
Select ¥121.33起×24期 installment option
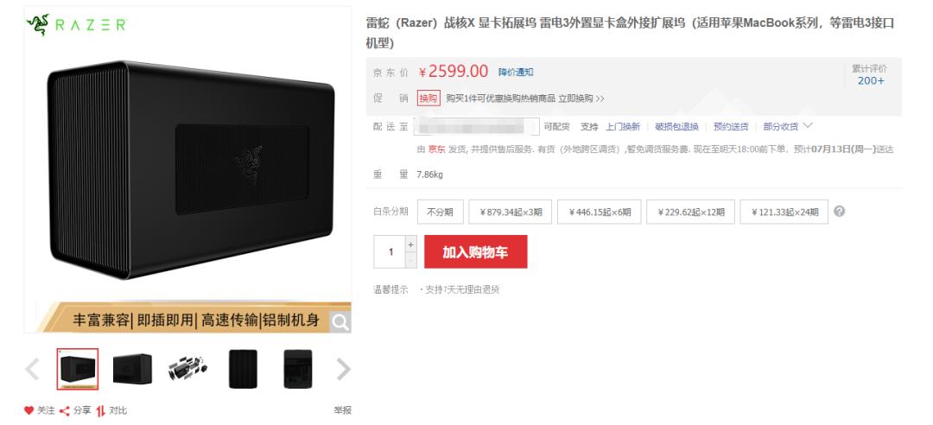784,212
